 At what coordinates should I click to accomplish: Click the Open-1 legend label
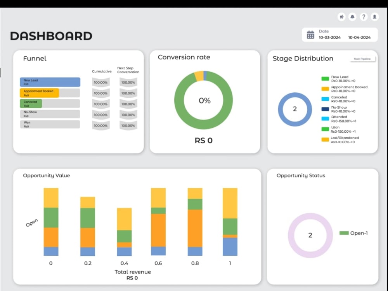pyautogui.click(x=359, y=233)
